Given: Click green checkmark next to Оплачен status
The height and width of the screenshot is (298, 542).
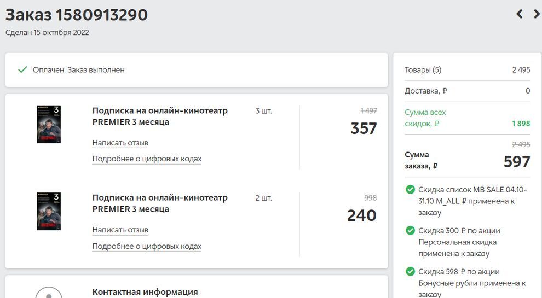Looking at the screenshot, I should click(22, 70).
